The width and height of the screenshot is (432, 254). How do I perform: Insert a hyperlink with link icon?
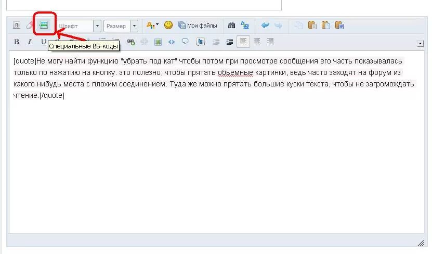click(130, 42)
